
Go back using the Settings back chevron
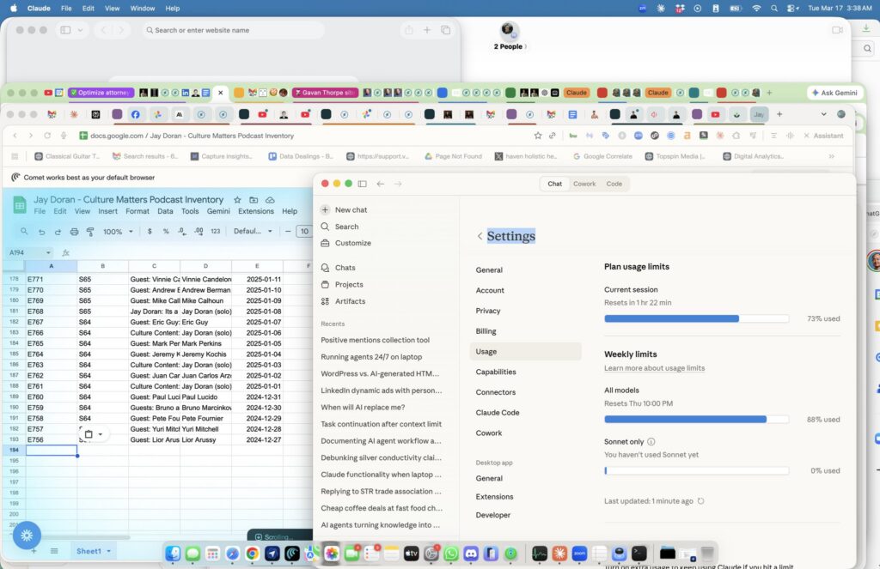(480, 237)
